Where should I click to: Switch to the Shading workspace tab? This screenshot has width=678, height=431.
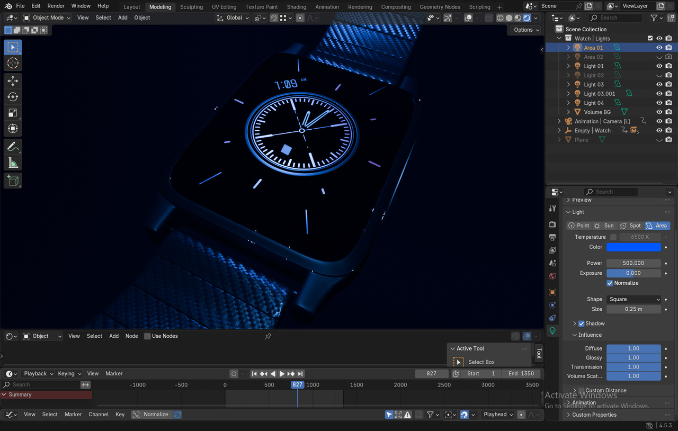297,7
